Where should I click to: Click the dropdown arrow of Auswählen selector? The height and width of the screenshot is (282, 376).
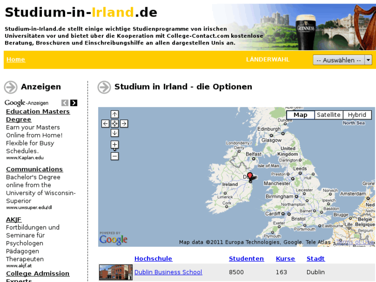click(368, 60)
